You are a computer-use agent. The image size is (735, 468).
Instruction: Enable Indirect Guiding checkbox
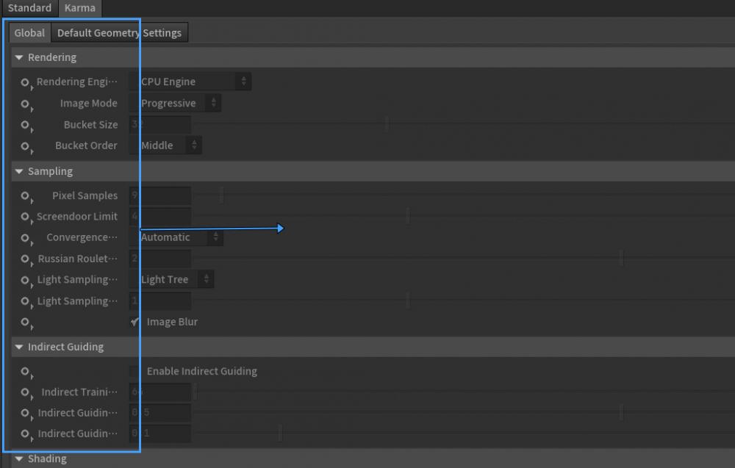[x=134, y=371]
